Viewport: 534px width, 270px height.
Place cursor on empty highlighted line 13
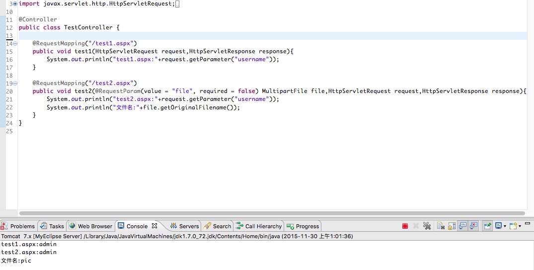coord(272,35)
